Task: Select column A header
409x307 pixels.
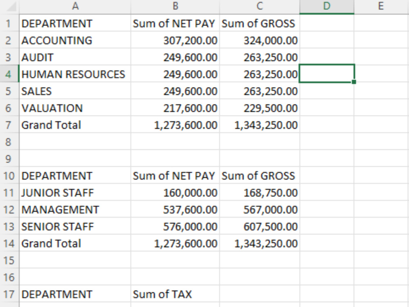Action: point(75,6)
